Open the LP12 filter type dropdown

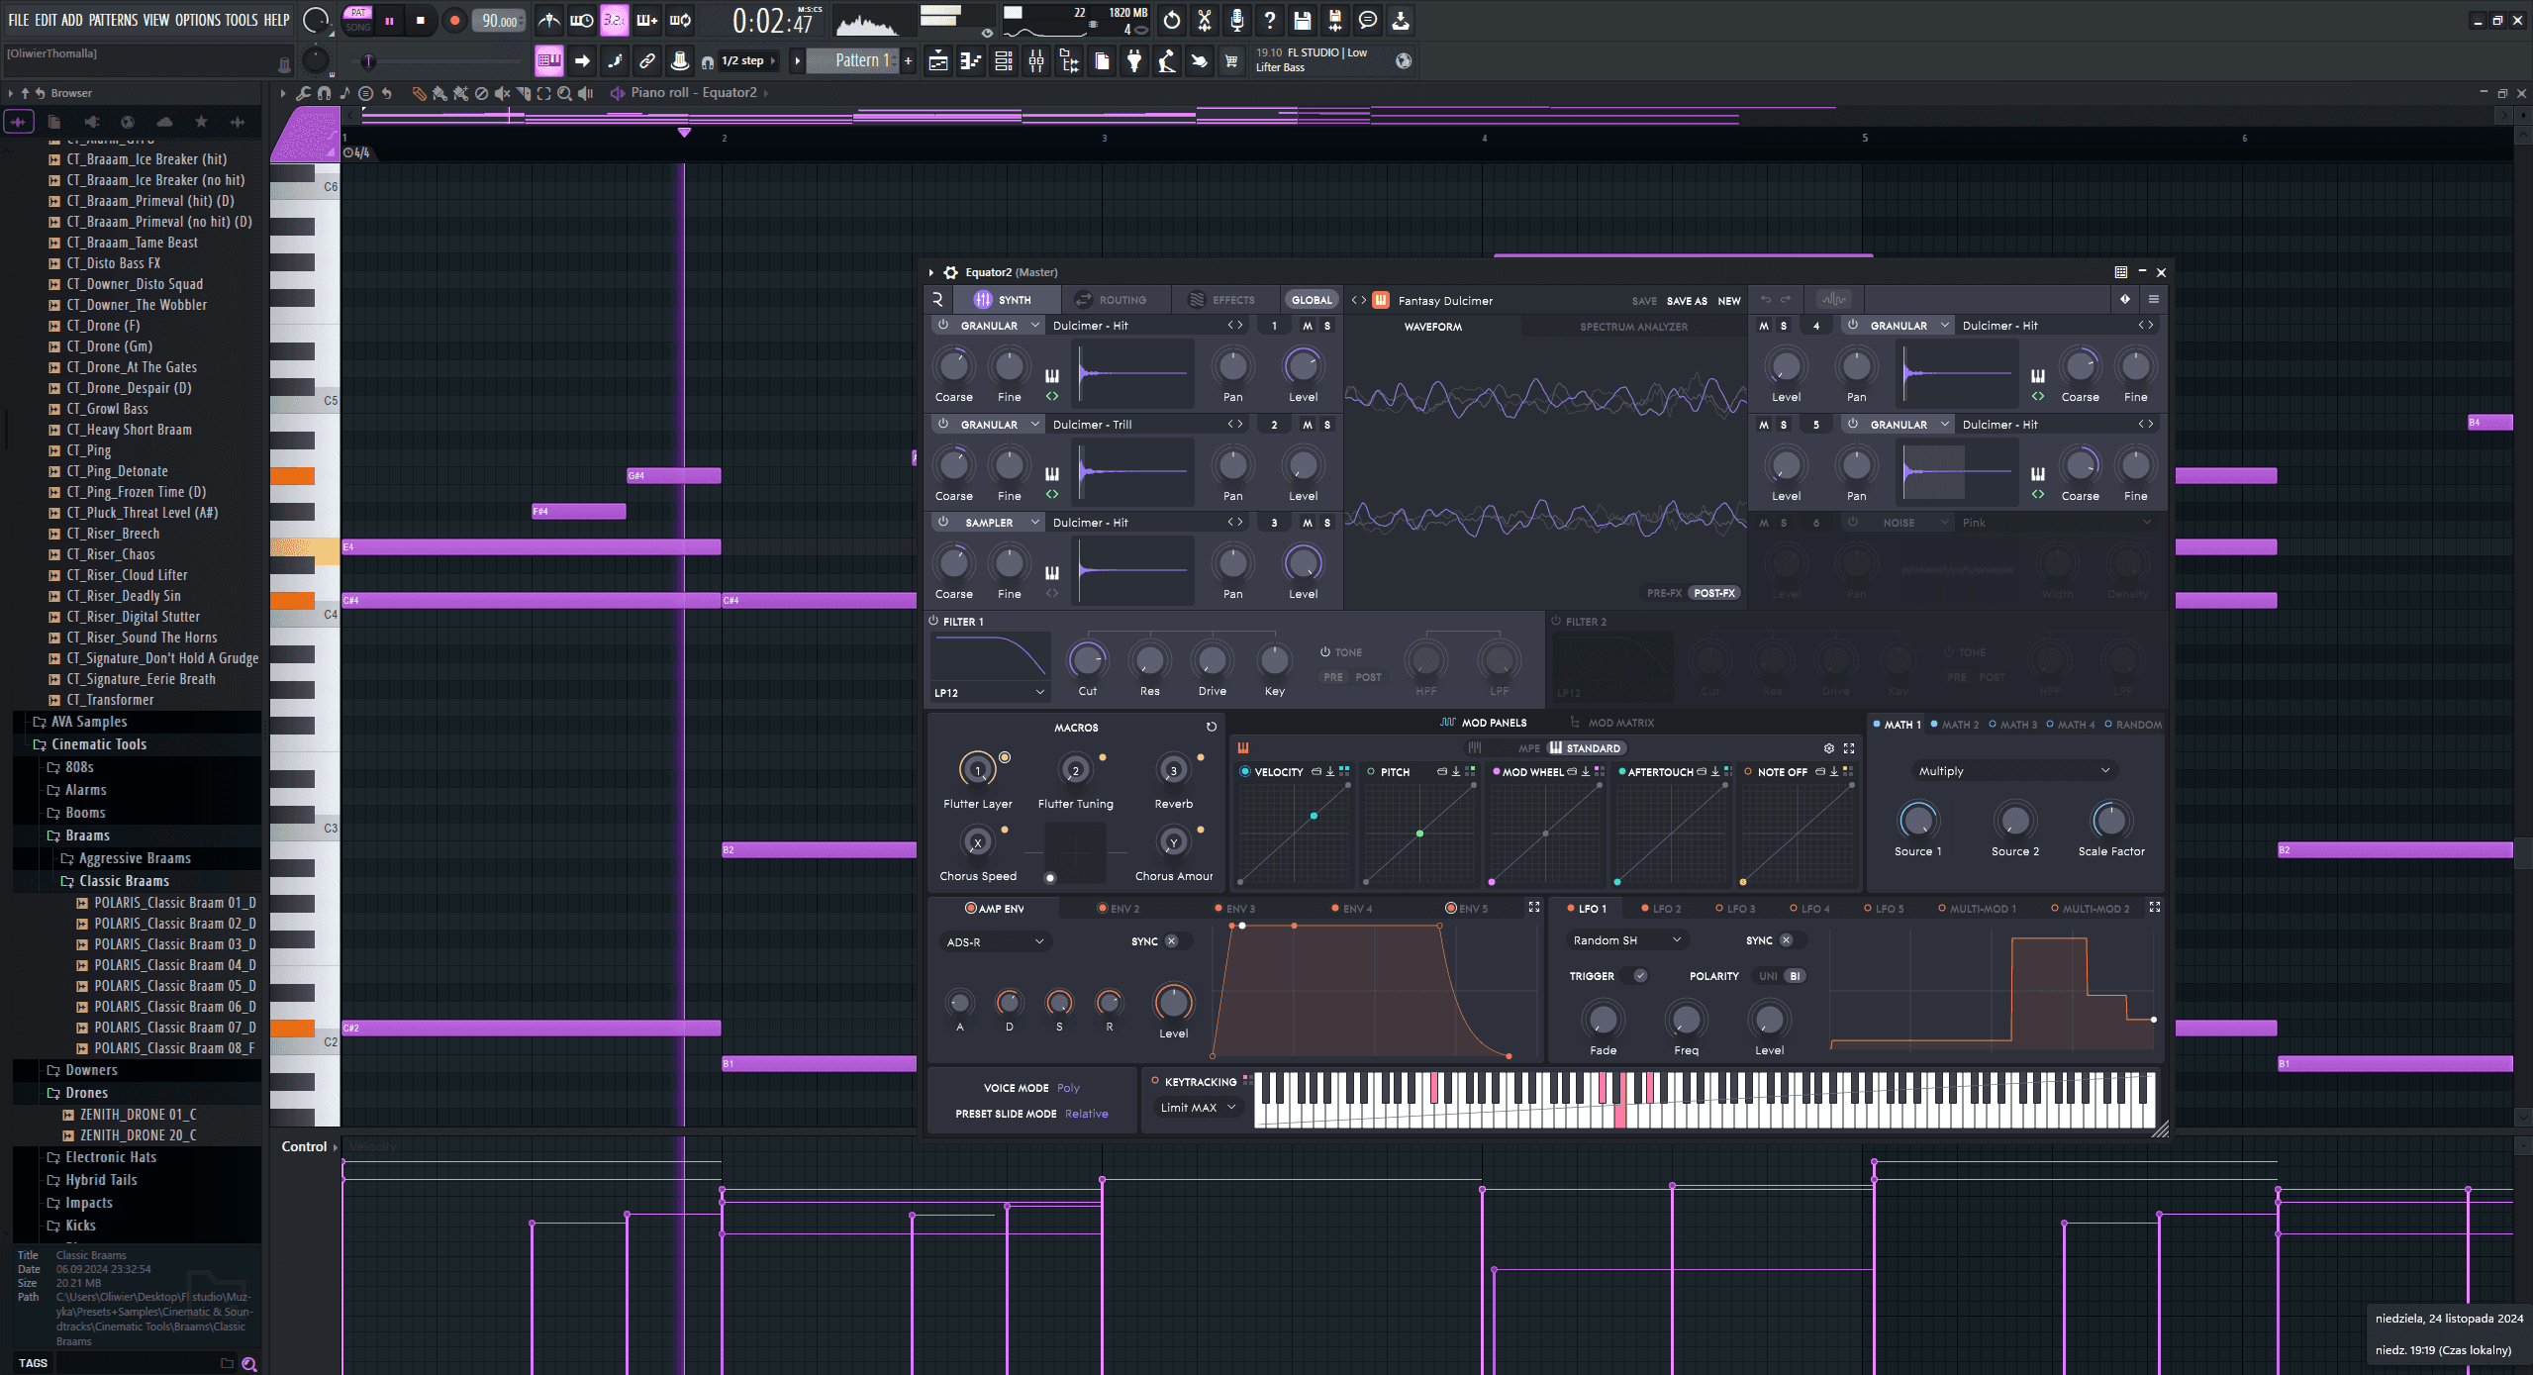point(990,692)
